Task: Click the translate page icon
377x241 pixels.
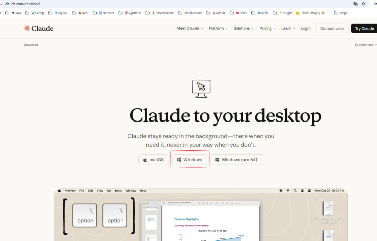Action: click(x=355, y=4)
